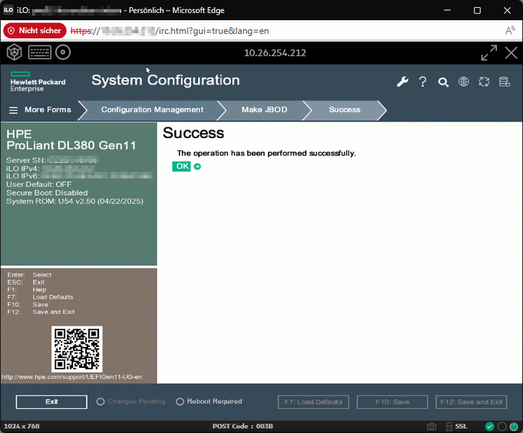Click the F12: Save and Exit help row
This screenshot has height=433, width=523.
pos(41,312)
